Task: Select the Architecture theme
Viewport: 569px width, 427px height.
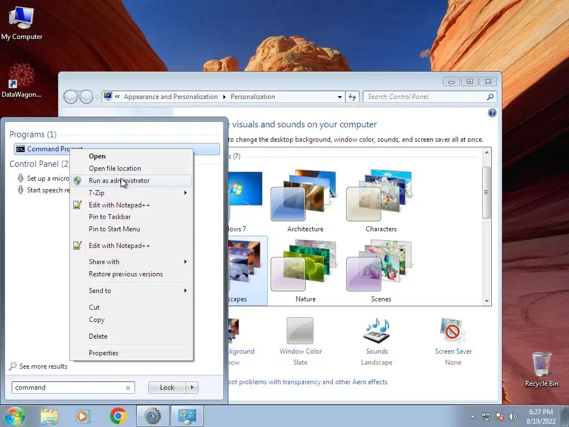Action: pos(305,200)
